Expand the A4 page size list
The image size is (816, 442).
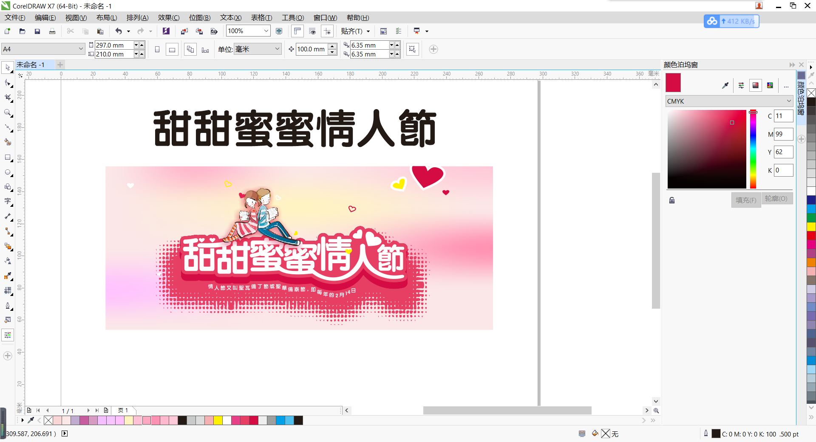[x=81, y=49]
